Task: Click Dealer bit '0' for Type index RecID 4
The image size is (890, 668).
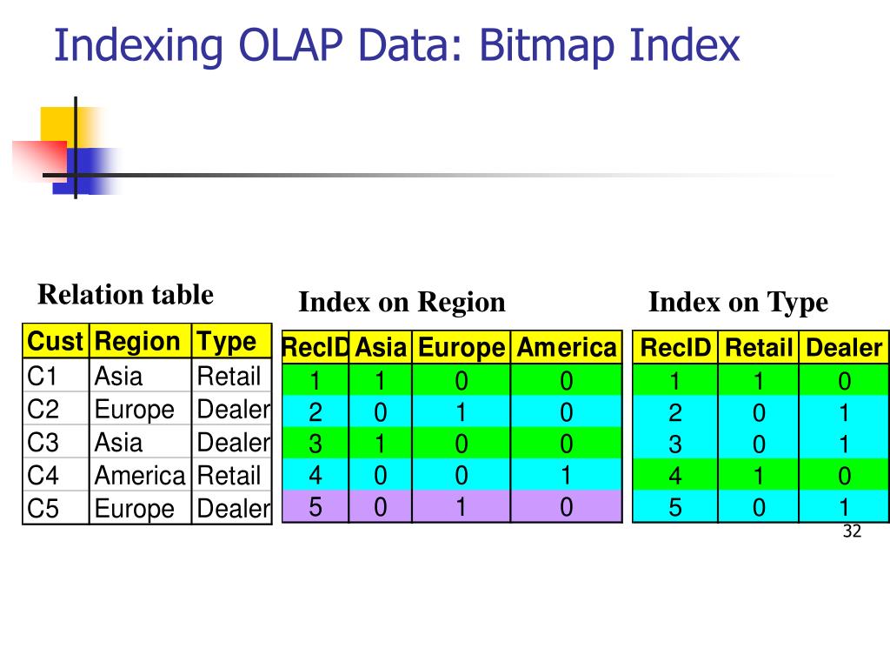Action: (844, 475)
